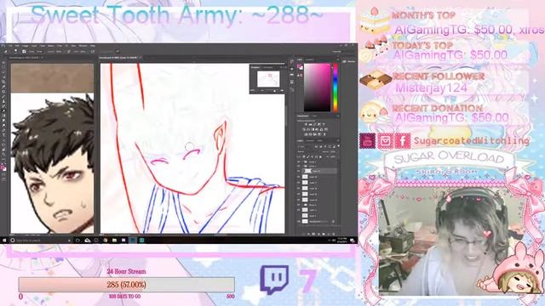Open the brush settings panel from options bar
The height and width of the screenshot is (306, 545).
click(x=24, y=52)
